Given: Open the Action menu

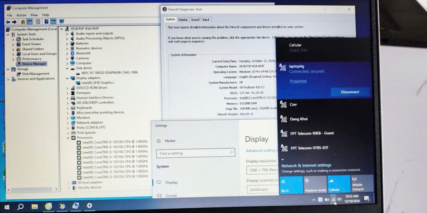Looking at the screenshot, I should (21, 15).
